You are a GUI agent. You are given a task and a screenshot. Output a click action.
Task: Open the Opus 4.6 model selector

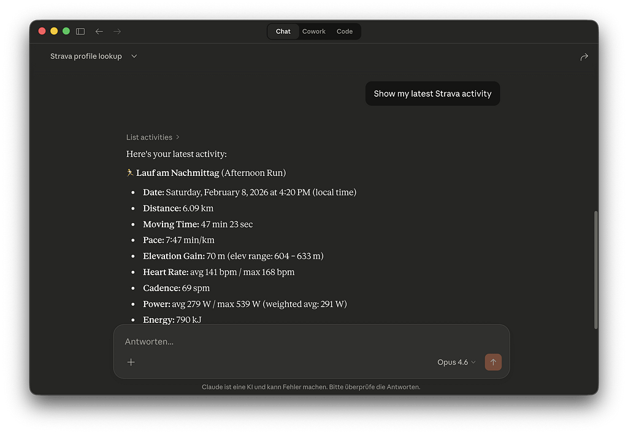[x=456, y=362]
